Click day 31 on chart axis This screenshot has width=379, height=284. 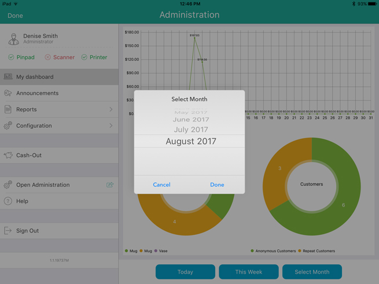(371, 118)
